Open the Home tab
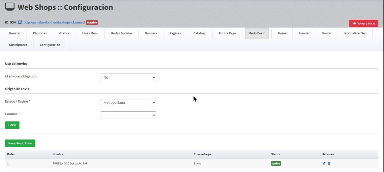This screenshot has width=384, height=172. (282, 33)
